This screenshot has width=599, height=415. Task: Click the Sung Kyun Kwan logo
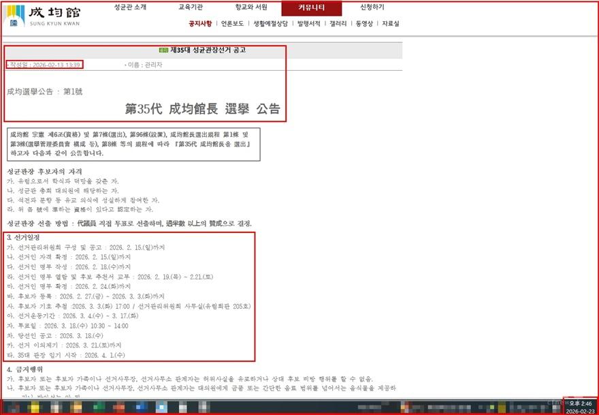click(43, 16)
